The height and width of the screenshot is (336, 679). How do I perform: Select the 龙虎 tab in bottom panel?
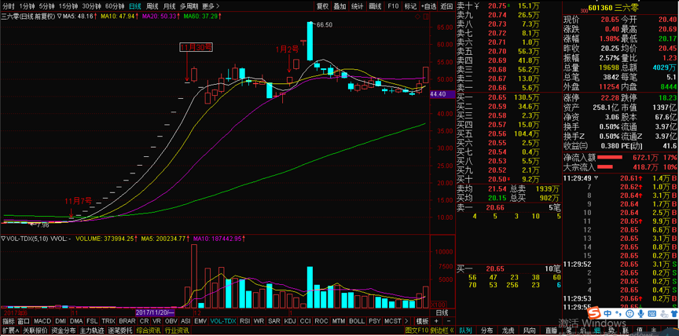[508, 331]
